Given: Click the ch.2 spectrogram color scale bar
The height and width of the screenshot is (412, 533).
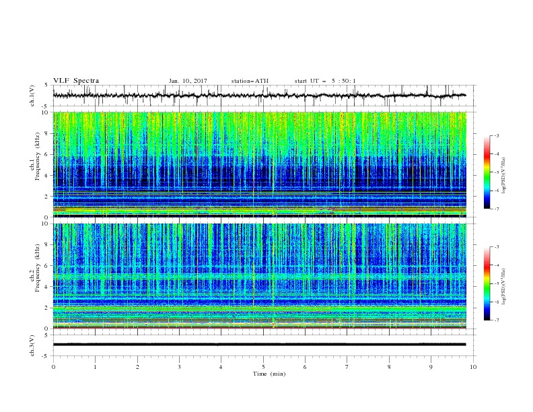Looking at the screenshot, I should pyautogui.click(x=487, y=283).
